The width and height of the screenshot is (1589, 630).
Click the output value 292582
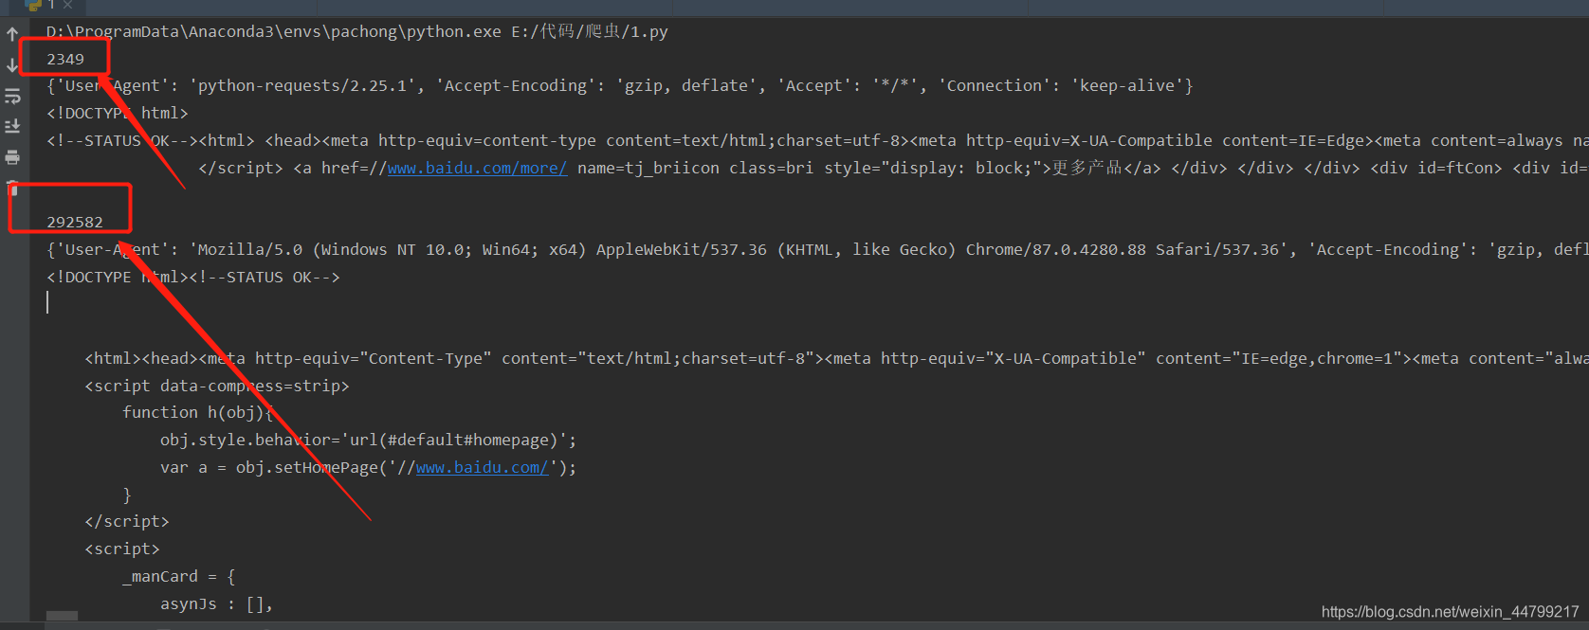tap(75, 222)
